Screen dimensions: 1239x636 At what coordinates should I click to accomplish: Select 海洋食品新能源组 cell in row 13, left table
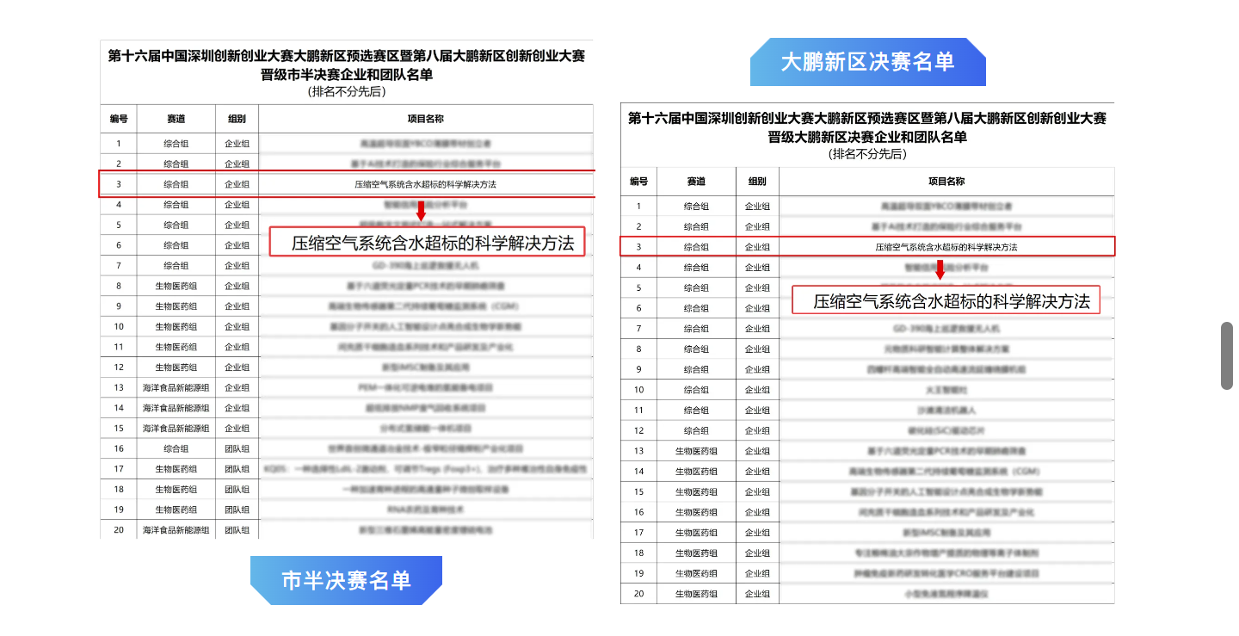(x=176, y=387)
